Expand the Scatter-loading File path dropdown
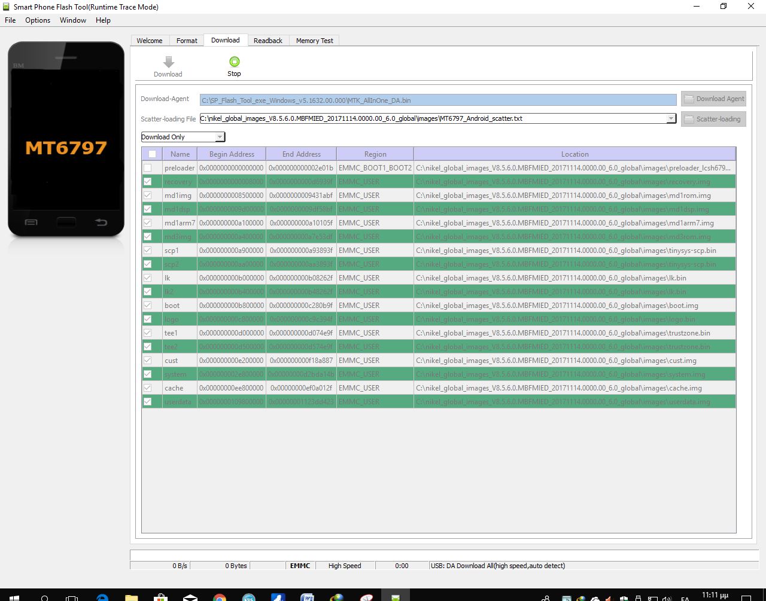This screenshot has height=601, width=766. (x=671, y=118)
